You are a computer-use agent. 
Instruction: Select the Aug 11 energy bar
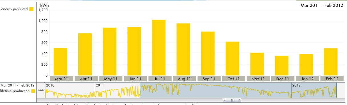point(183,49)
